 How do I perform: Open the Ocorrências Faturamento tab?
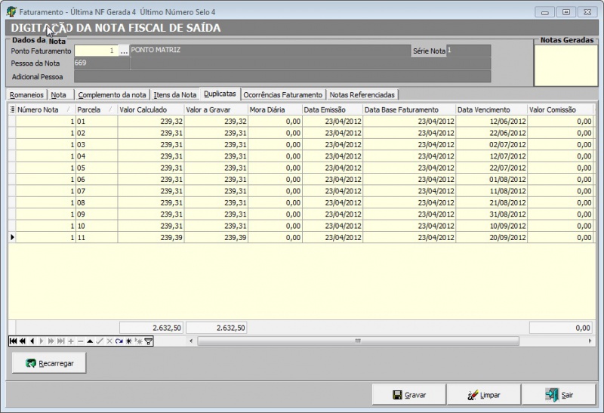click(283, 95)
